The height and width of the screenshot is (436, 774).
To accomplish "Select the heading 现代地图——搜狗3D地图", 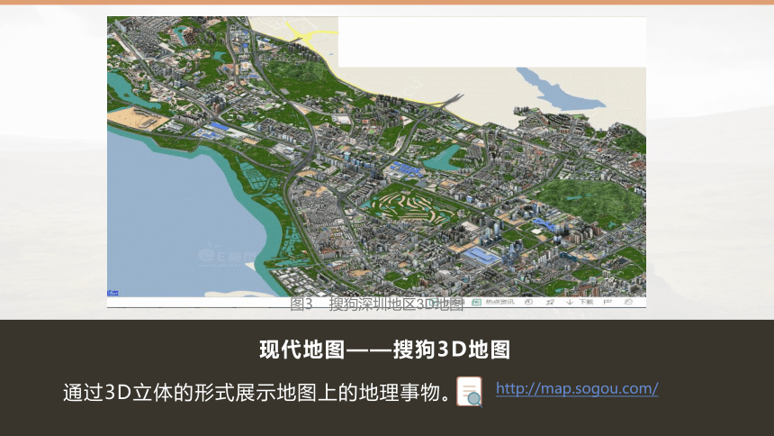I will pyautogui.click(x=384, y=350).
